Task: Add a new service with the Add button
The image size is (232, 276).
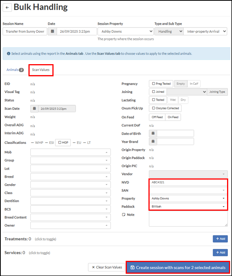Action: coord(220,252)
